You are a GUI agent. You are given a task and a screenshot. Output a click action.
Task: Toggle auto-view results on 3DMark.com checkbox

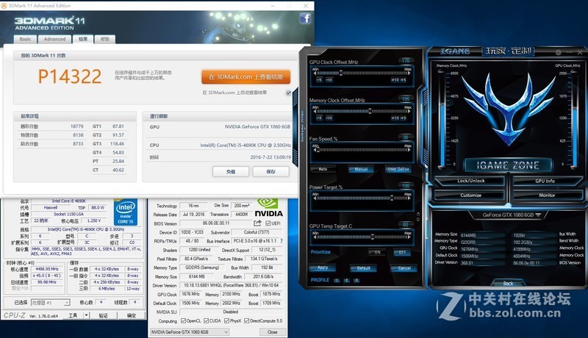click(288, 93)
